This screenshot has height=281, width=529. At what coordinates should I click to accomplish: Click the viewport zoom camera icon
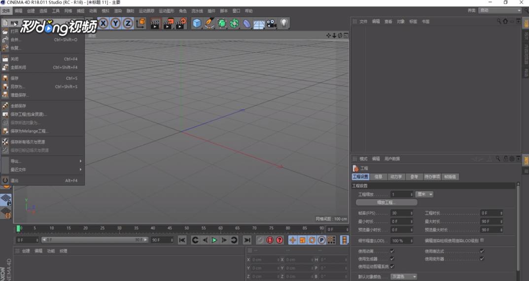[x=334, y=35]
